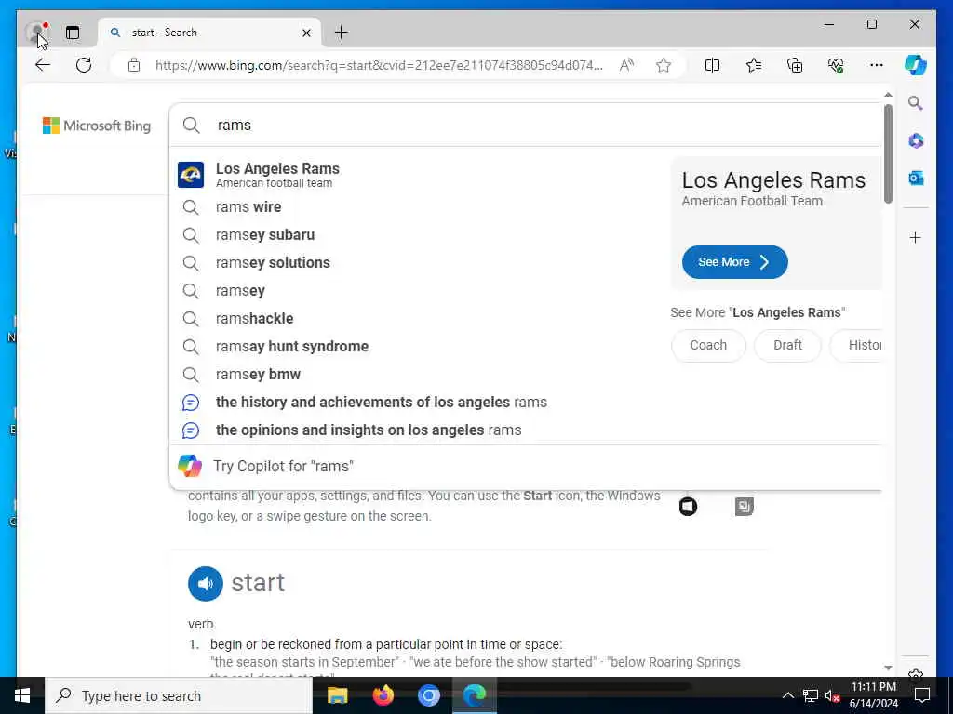Open the notification center

point(922,695)
